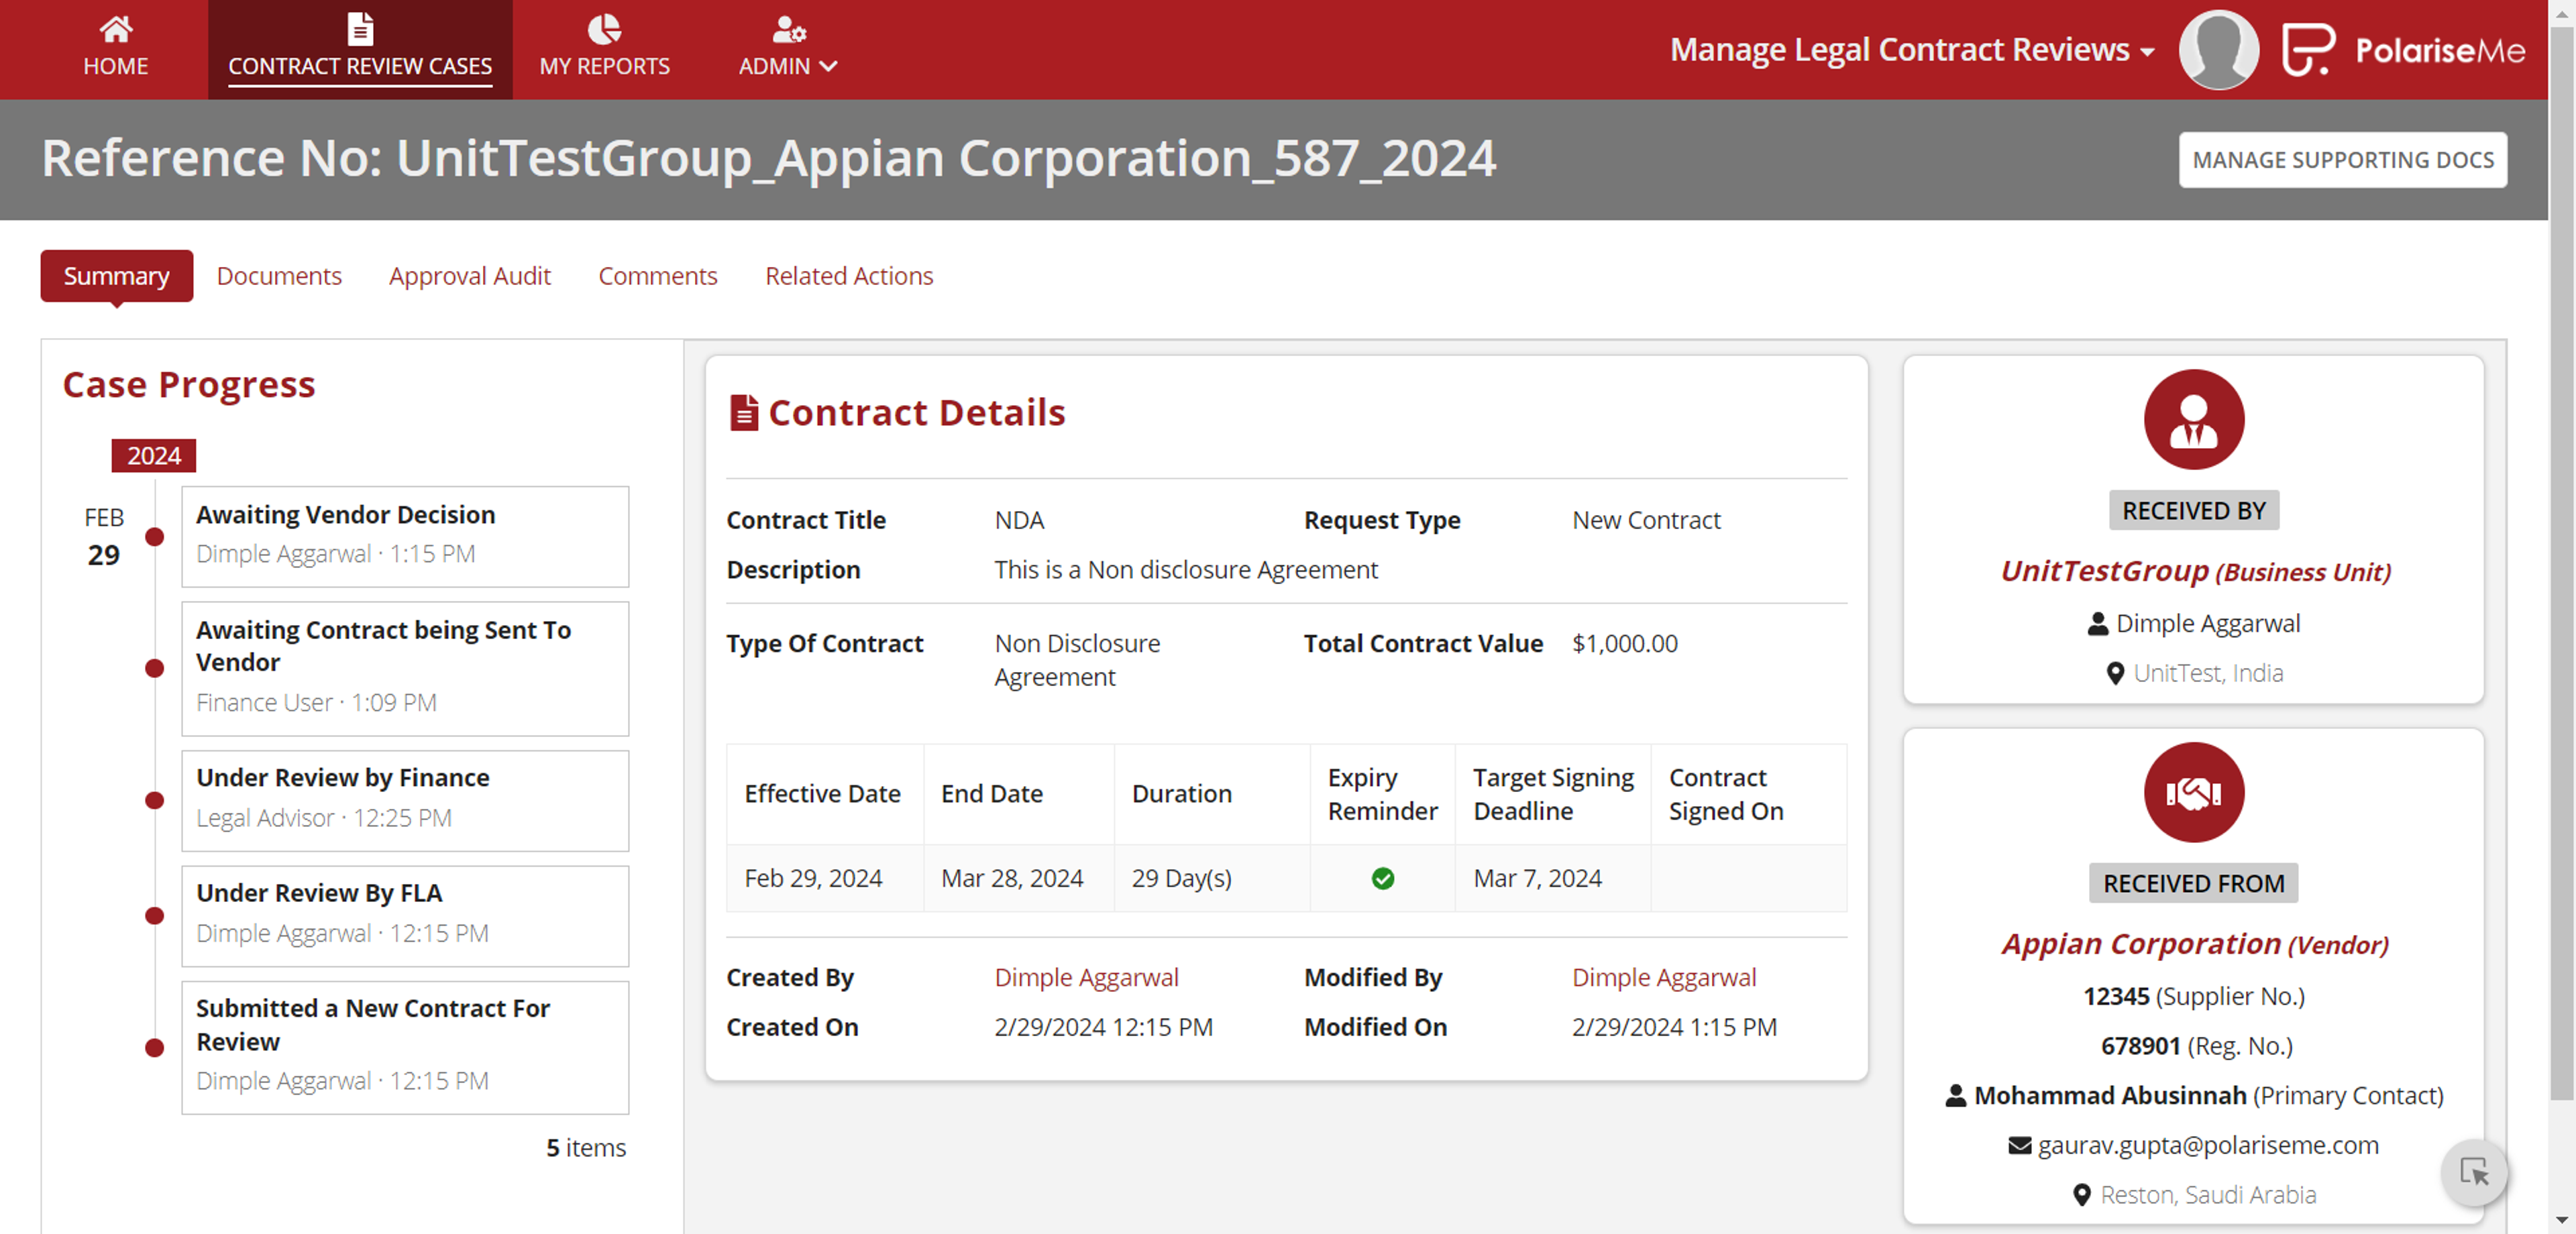
Task: Click the $1,000.00 total contract value
Action: (x=1624, y=643)
